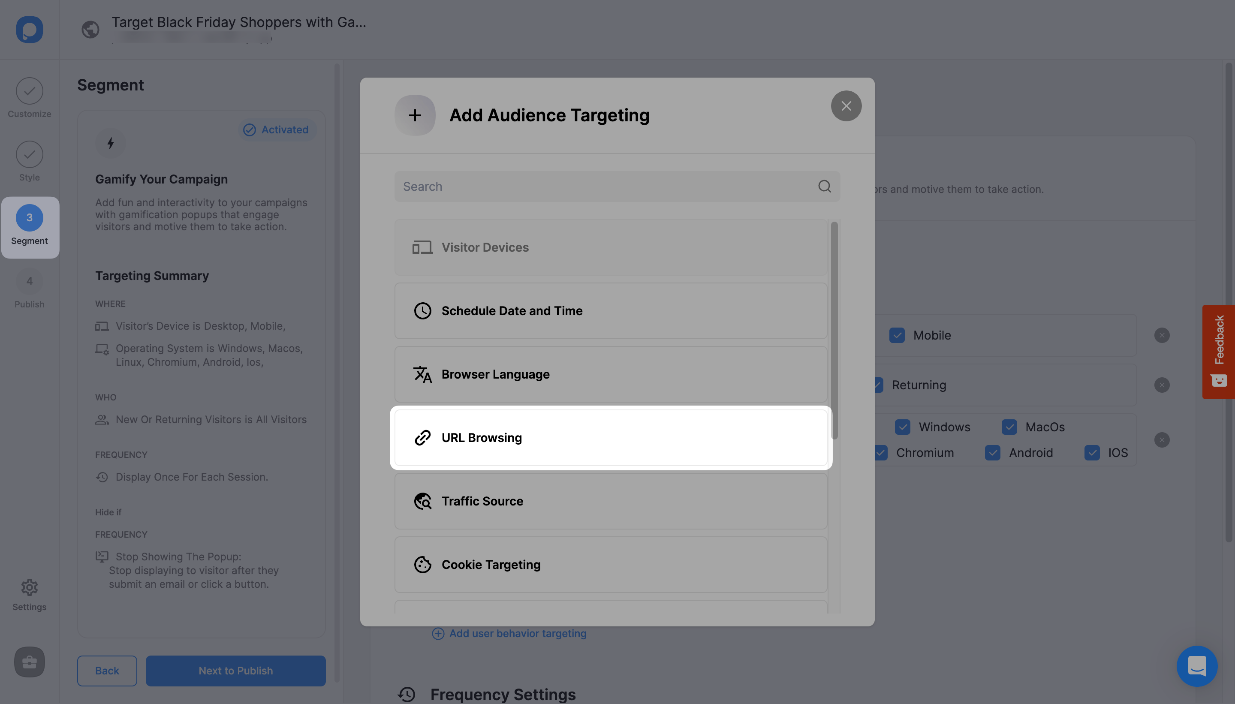Image resolution: width=1235 pixels, height=704 pixels.
Task: Click the devices icon for Visitor Devices
Action: (x=422, y=247)
